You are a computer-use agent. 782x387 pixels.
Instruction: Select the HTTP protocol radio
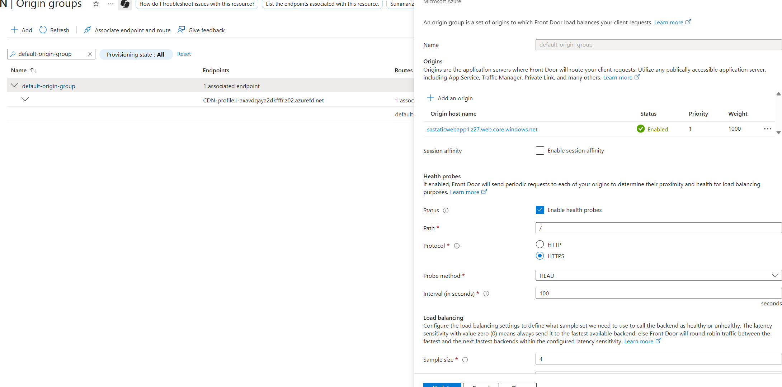pyautogui.click(x=540, y=245)
